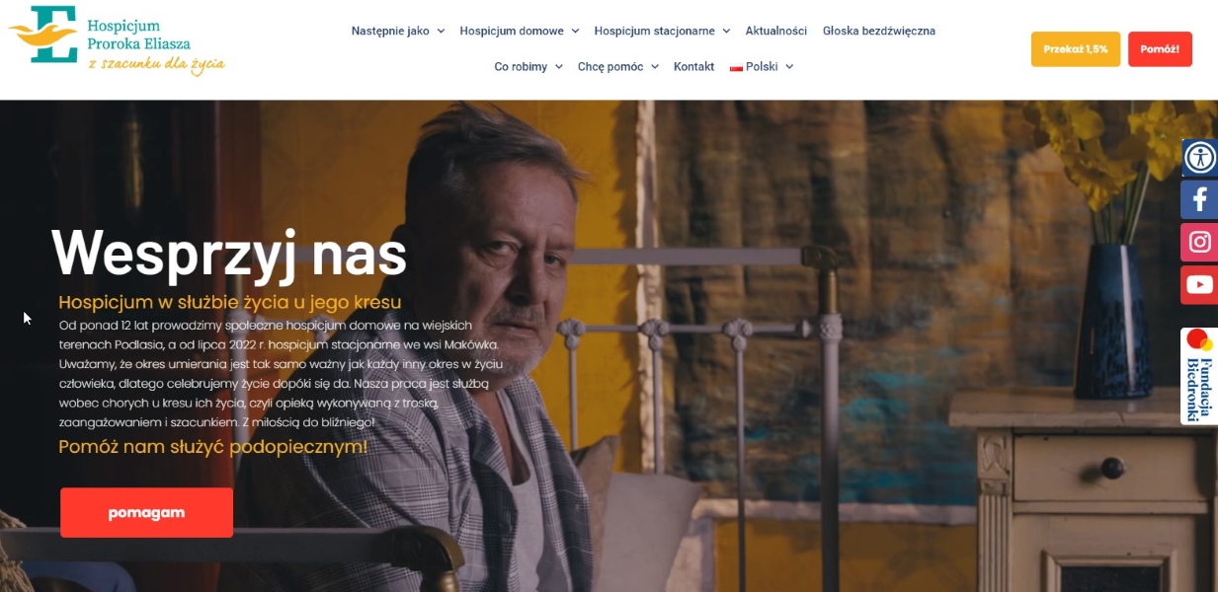Open the Chcę pomóc dropdown
The image size is (1218, 592).
tap(617, 66)
